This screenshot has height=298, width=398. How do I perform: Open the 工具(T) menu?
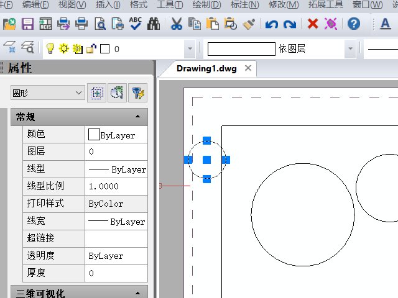(x=170, y=4)
